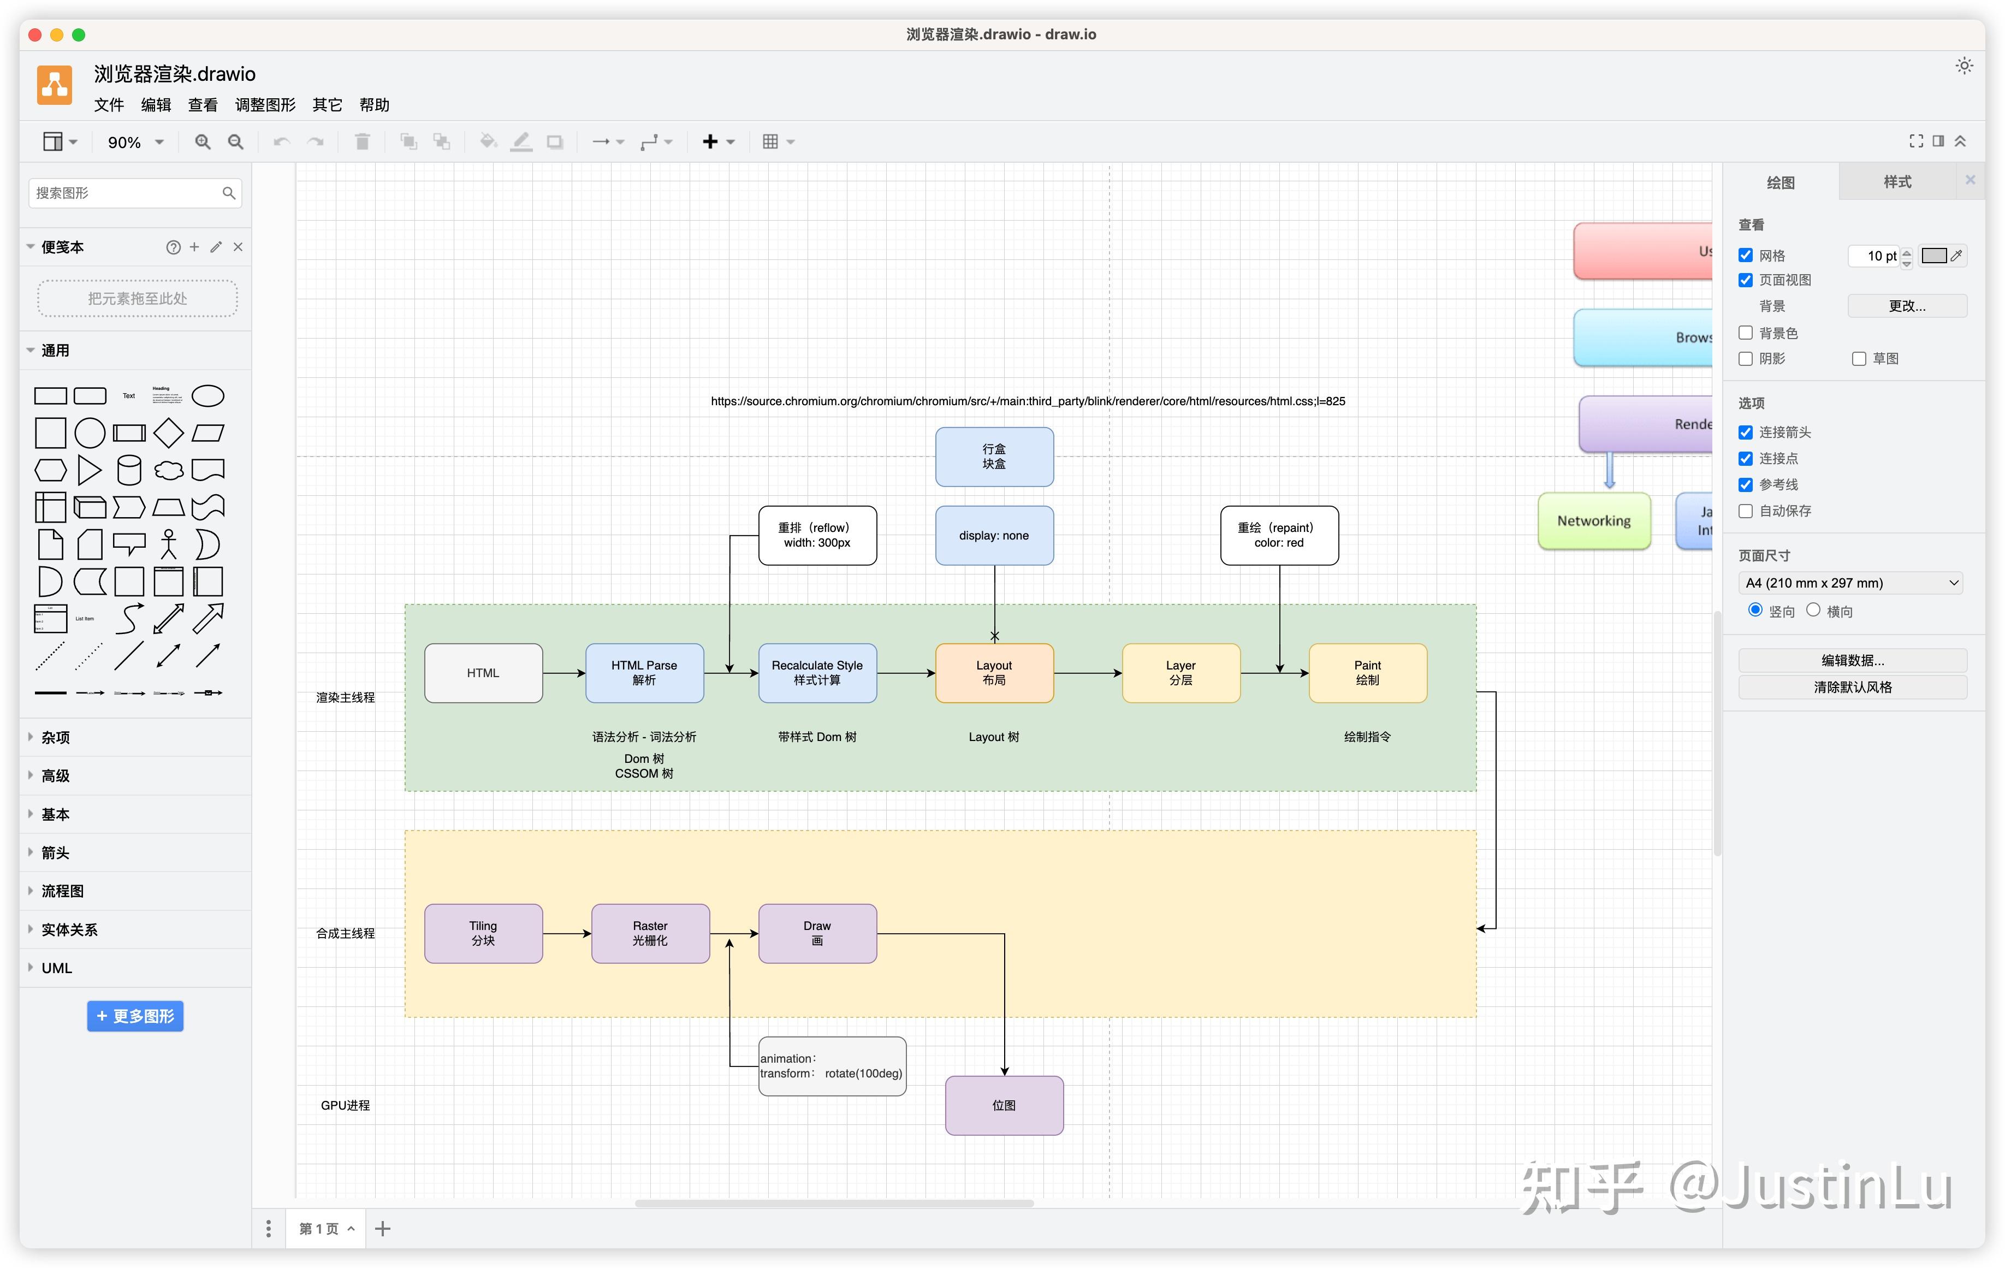
Task: Click the shadow toolbar icon
Action: (x=555, y=141)
